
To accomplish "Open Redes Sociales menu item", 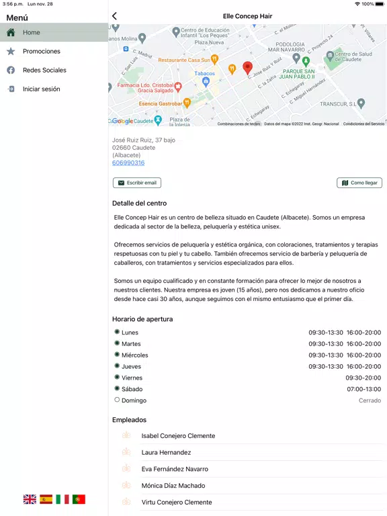I will click(54, 70).
